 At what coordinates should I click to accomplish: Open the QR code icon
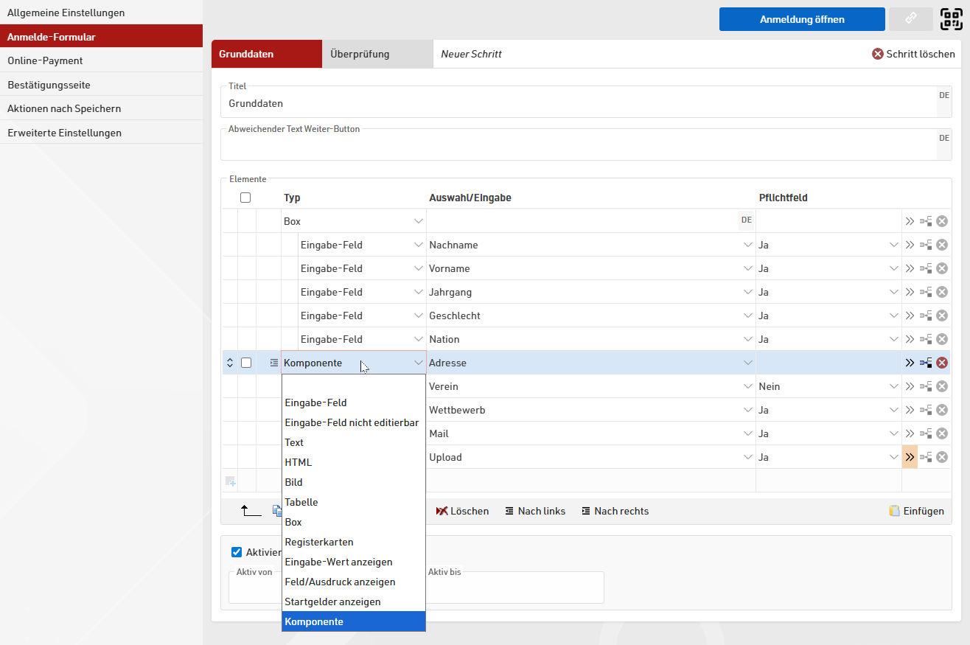click(x=952, y=19)
